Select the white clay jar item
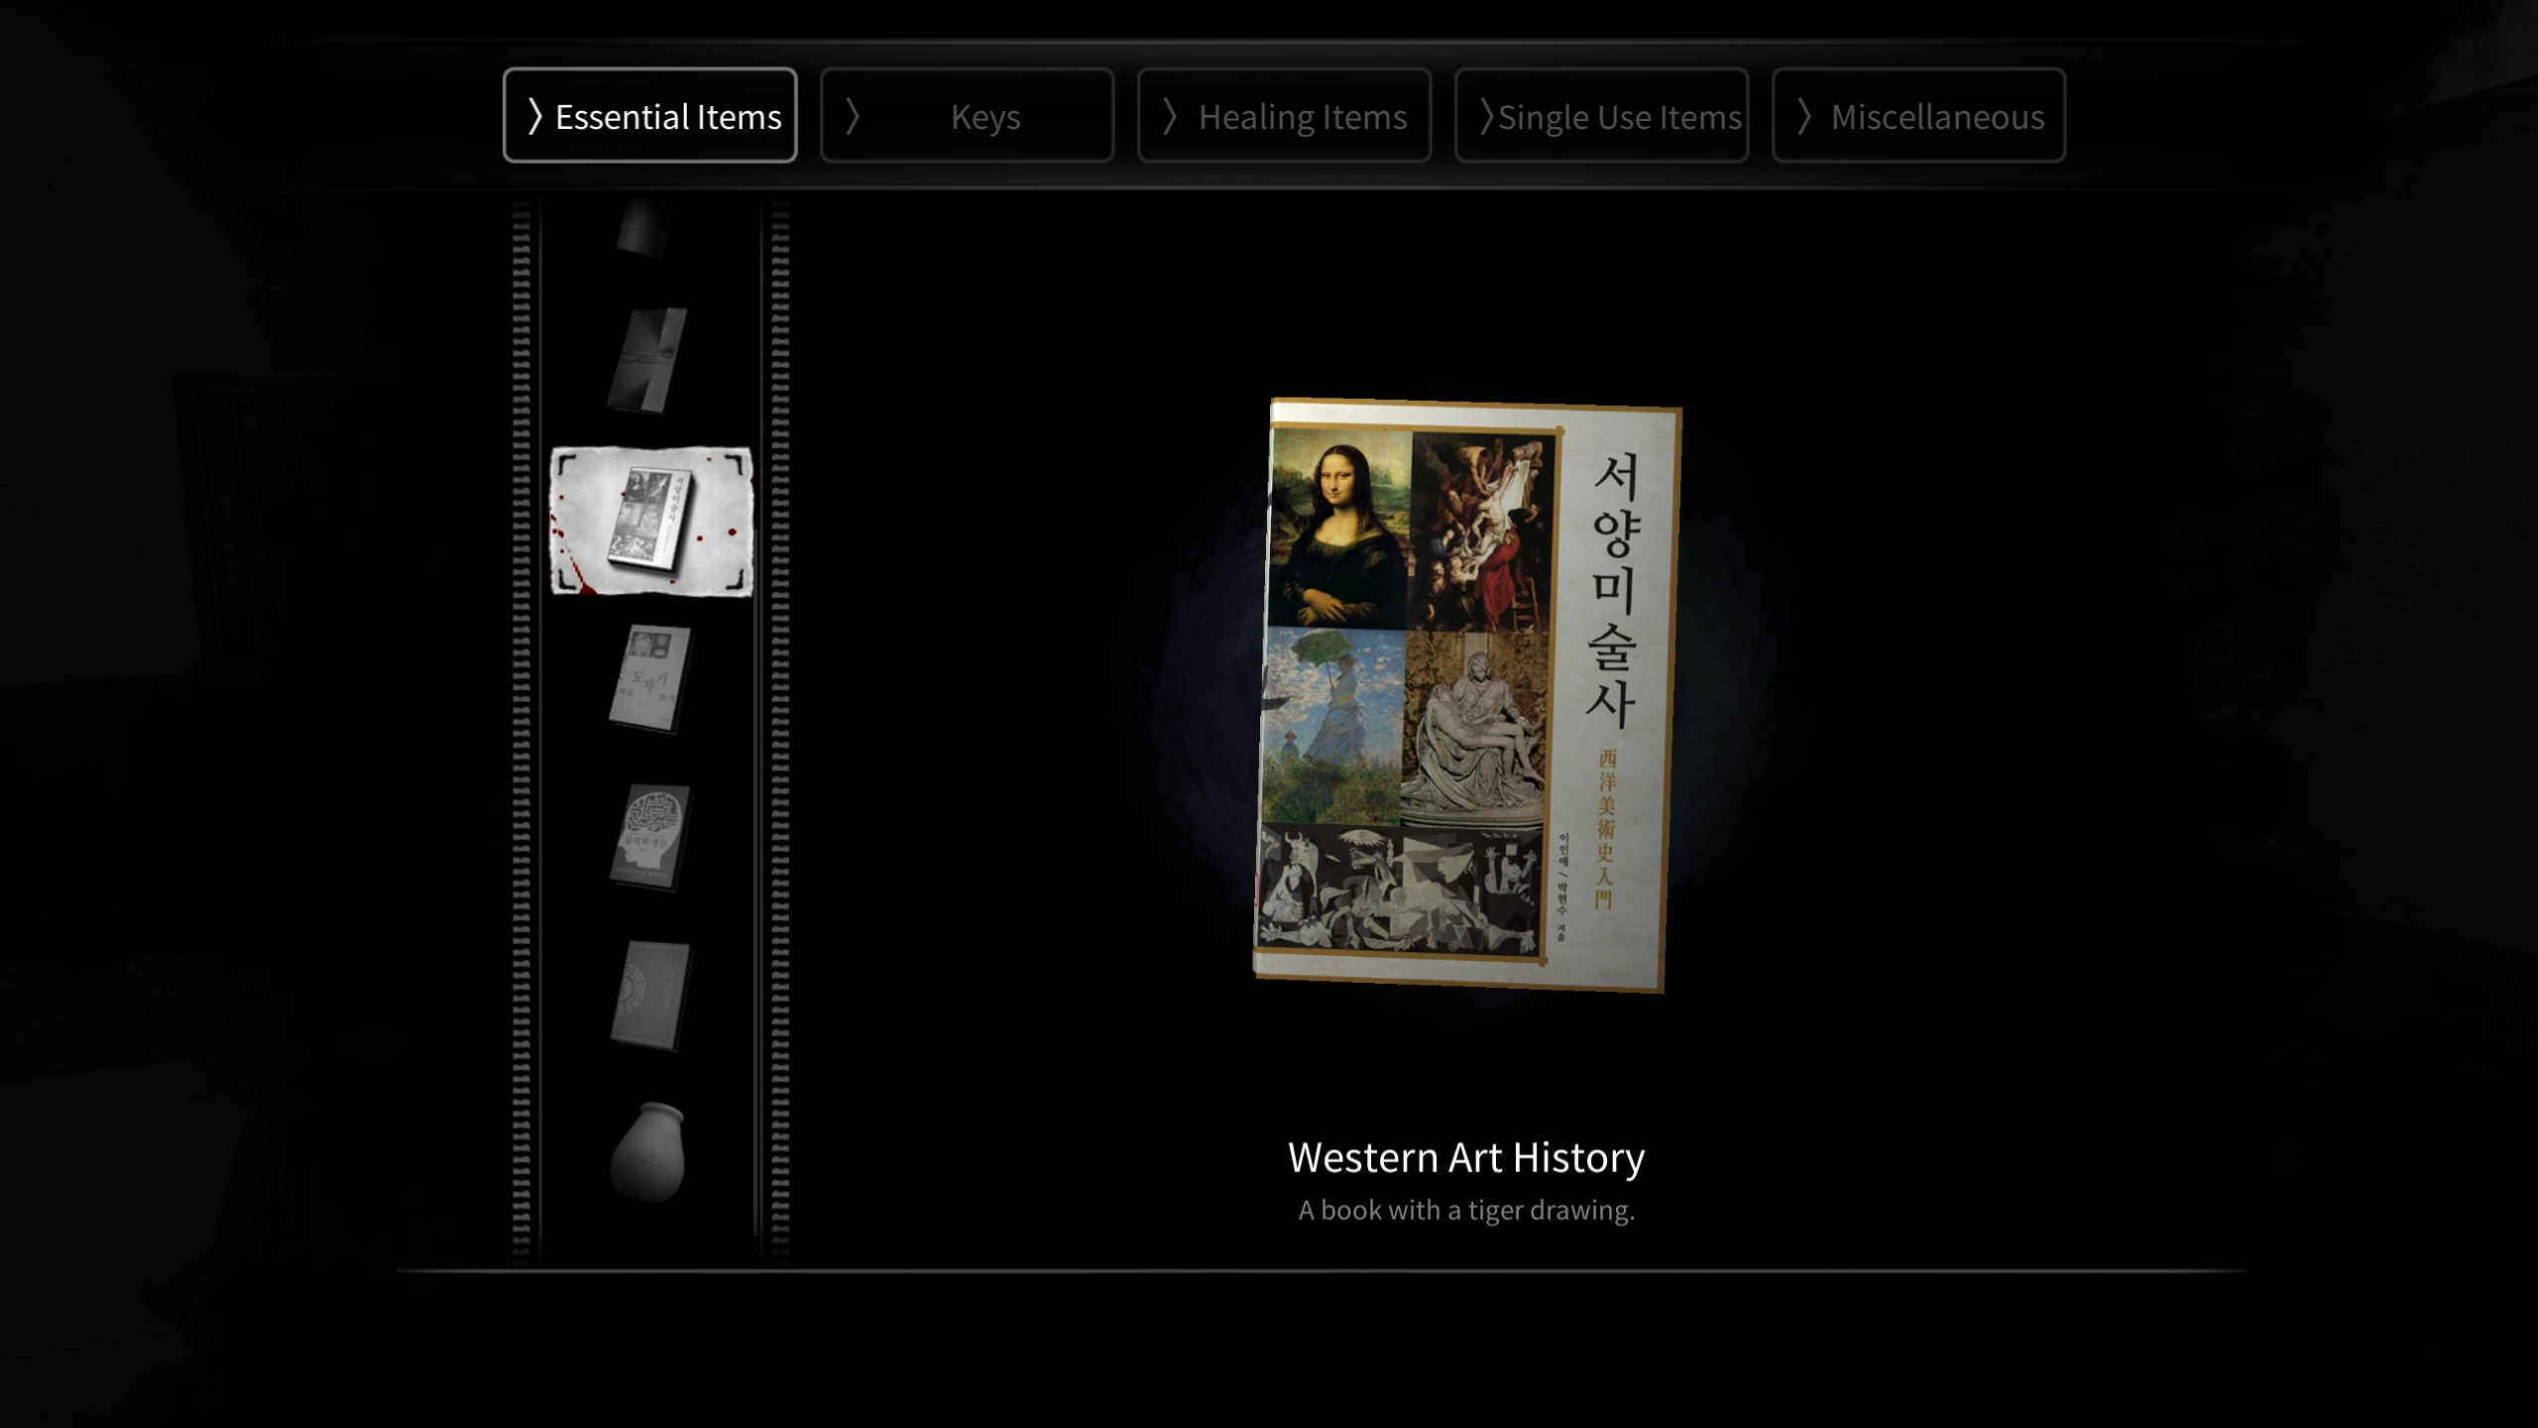This screenshot has width=2538, height=1428. pos(648,1152)
